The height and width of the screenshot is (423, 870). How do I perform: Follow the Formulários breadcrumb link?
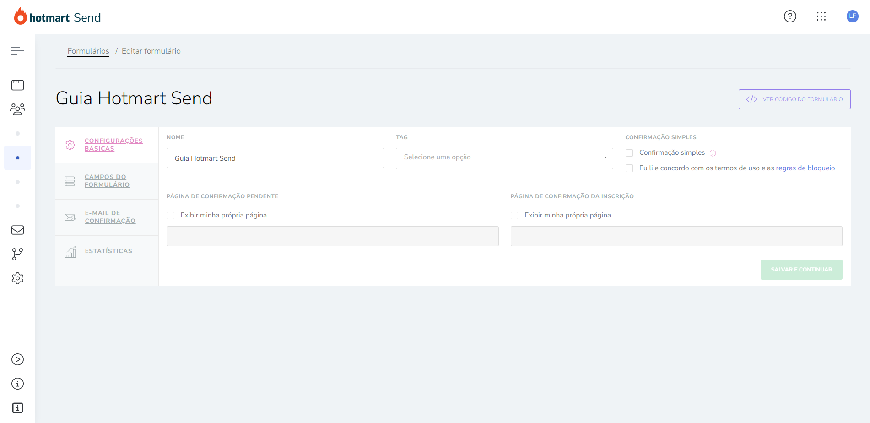point(88,51)
